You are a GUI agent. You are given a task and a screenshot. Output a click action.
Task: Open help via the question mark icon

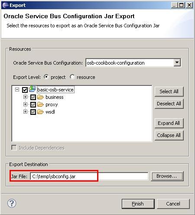pos(12,203)
